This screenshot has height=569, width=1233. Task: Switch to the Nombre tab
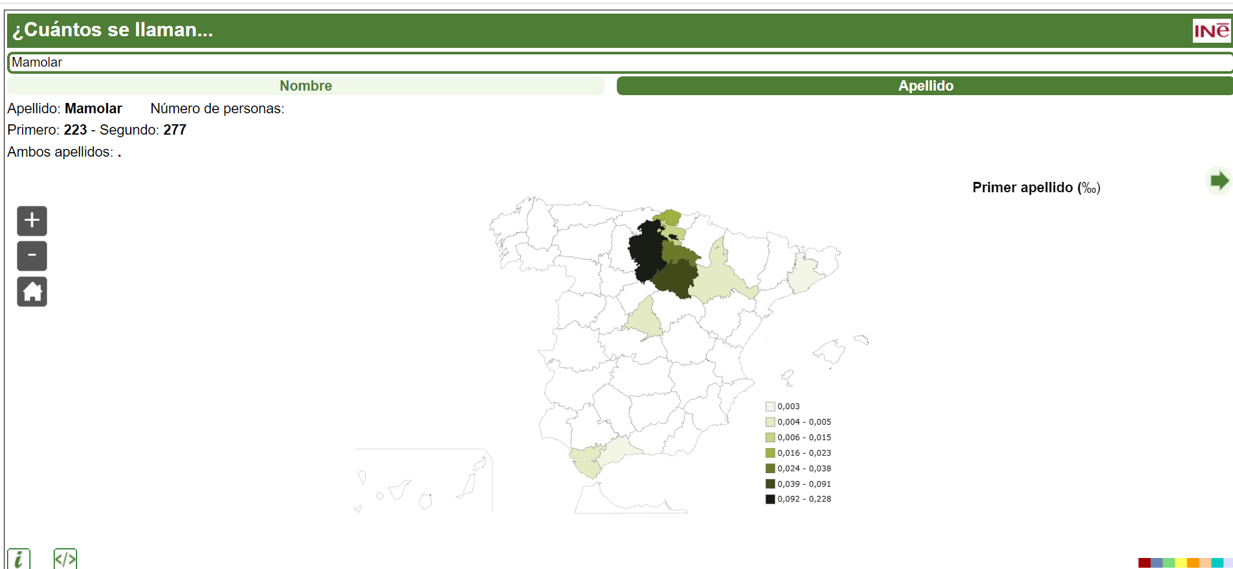pos(305,85)
